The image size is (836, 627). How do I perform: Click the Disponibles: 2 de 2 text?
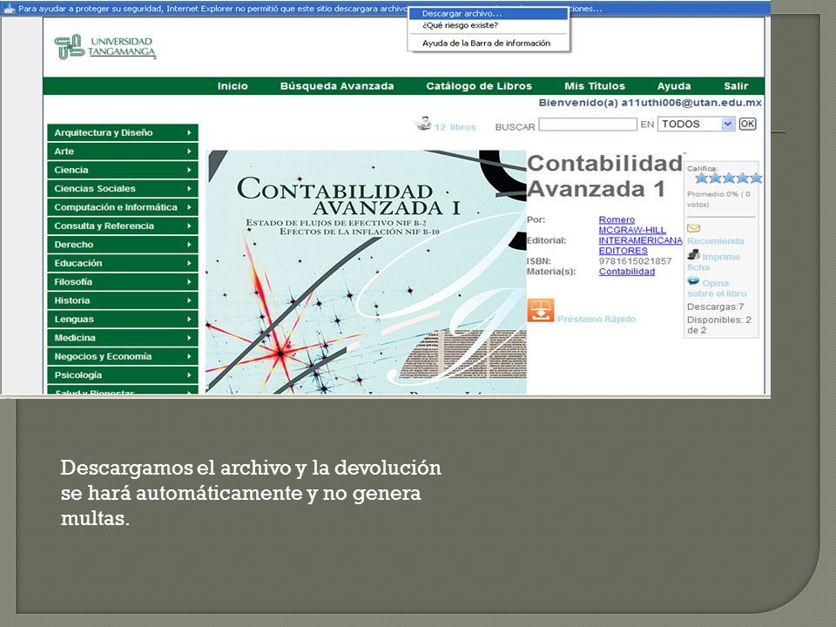(718, 325)
